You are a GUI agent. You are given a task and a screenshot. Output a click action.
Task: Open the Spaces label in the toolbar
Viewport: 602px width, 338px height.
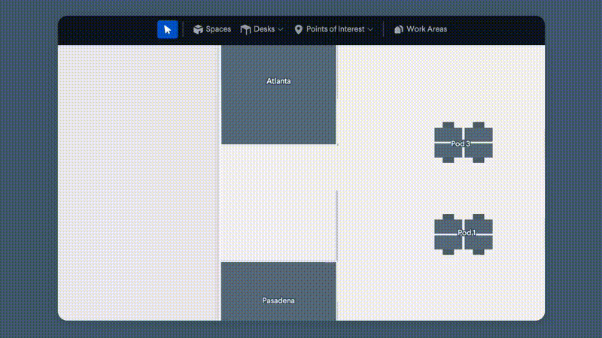tap(218, 29)
